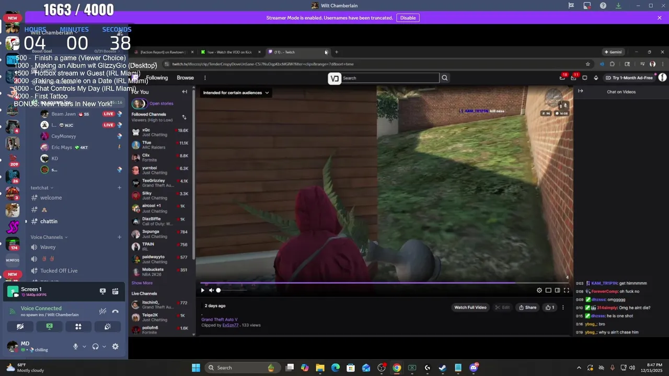Image resolution: width=669 pixels, height=376 pixels.
Task: Open Twitch Following tab
Action: (157, 78)
